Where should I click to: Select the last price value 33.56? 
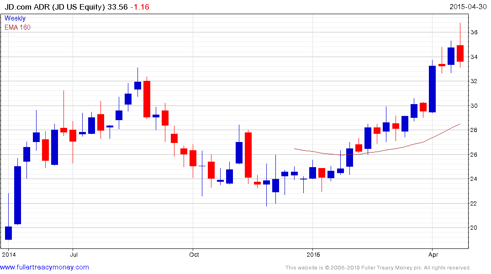(117, 7)
